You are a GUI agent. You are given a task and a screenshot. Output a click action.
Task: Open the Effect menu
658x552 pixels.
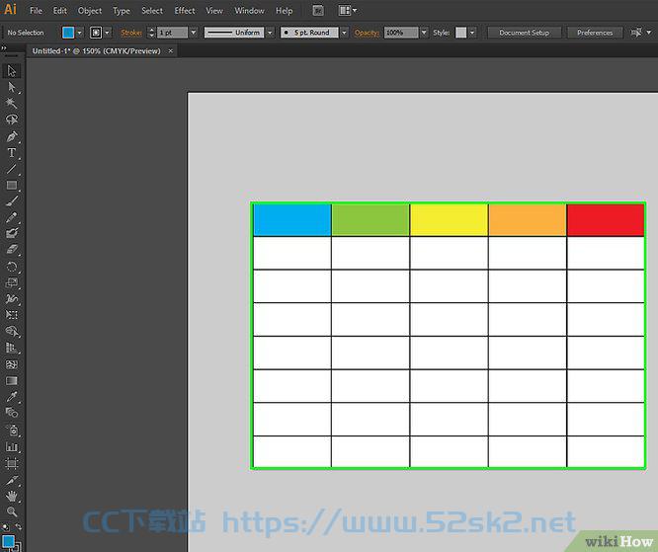(185, 11)
